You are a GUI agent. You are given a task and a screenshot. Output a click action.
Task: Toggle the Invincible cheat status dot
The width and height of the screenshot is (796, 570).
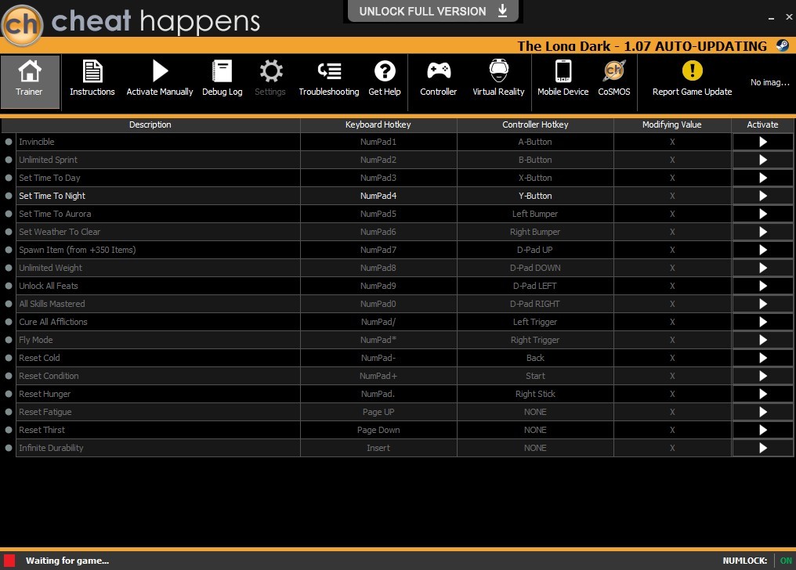(9, 142)
